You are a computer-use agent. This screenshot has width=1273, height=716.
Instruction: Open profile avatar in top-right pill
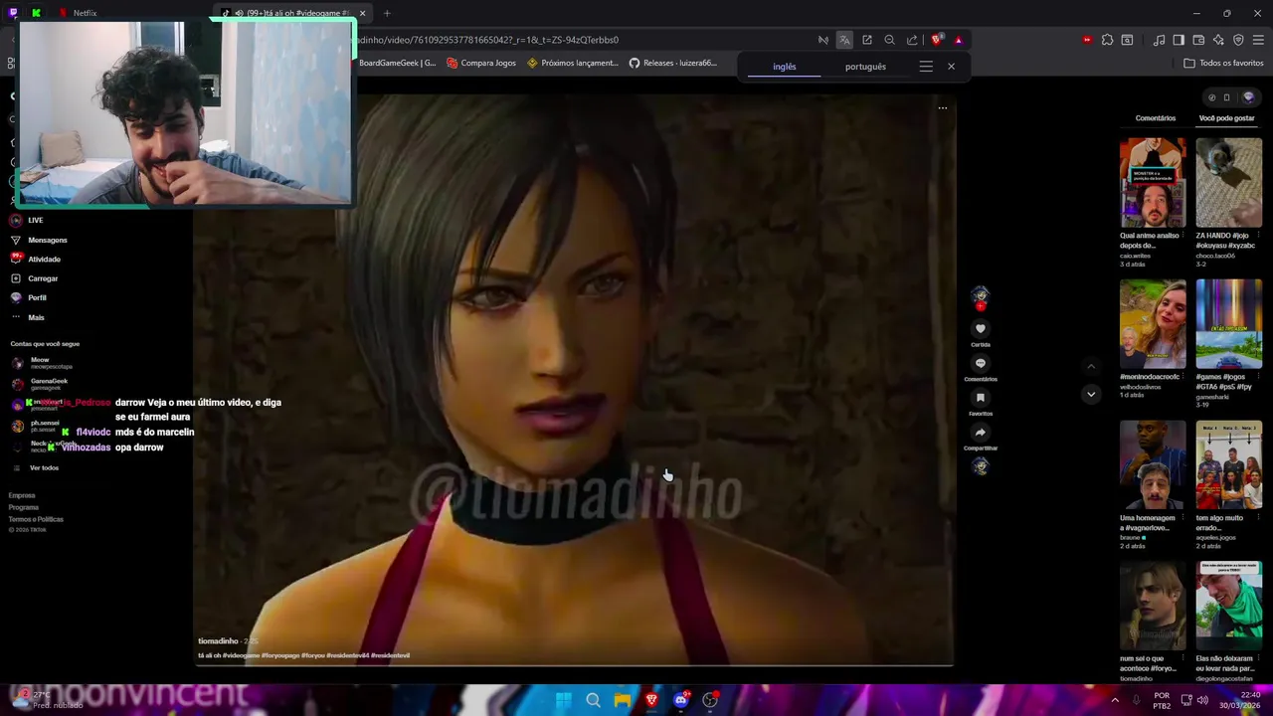[x=1249, y=97]
